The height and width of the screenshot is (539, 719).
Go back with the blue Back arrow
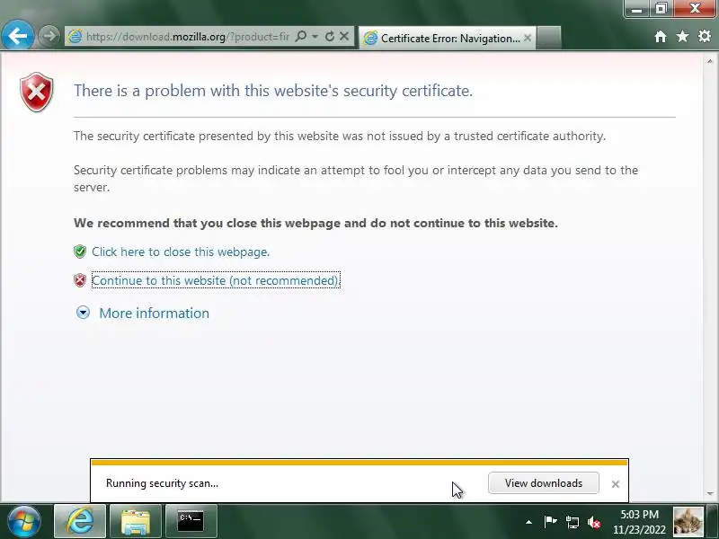[17, 35]
